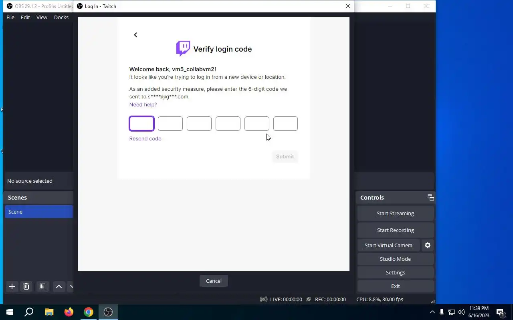Open the volume tray icon
This screenshot has height=320, width=513.
(x=461, y=312)
